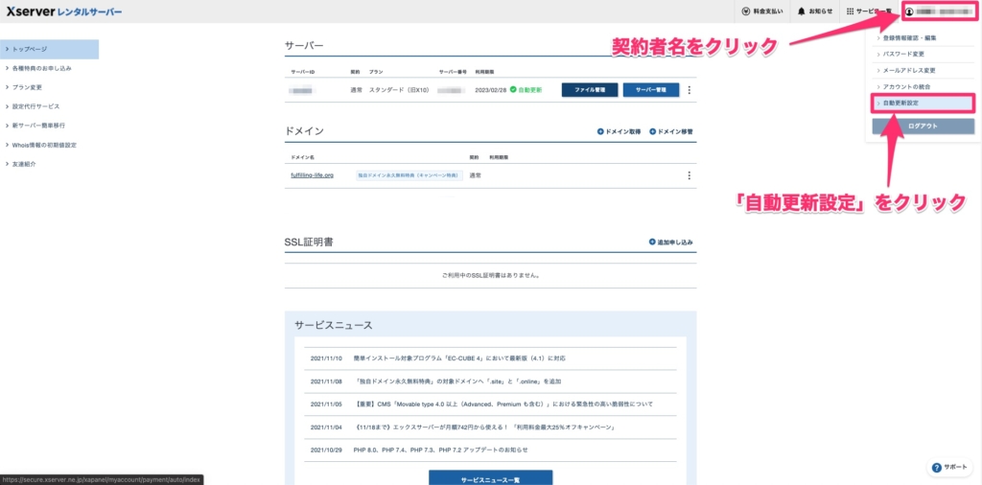Open プラン変更 in left sidebar

[x=29, y=87]
